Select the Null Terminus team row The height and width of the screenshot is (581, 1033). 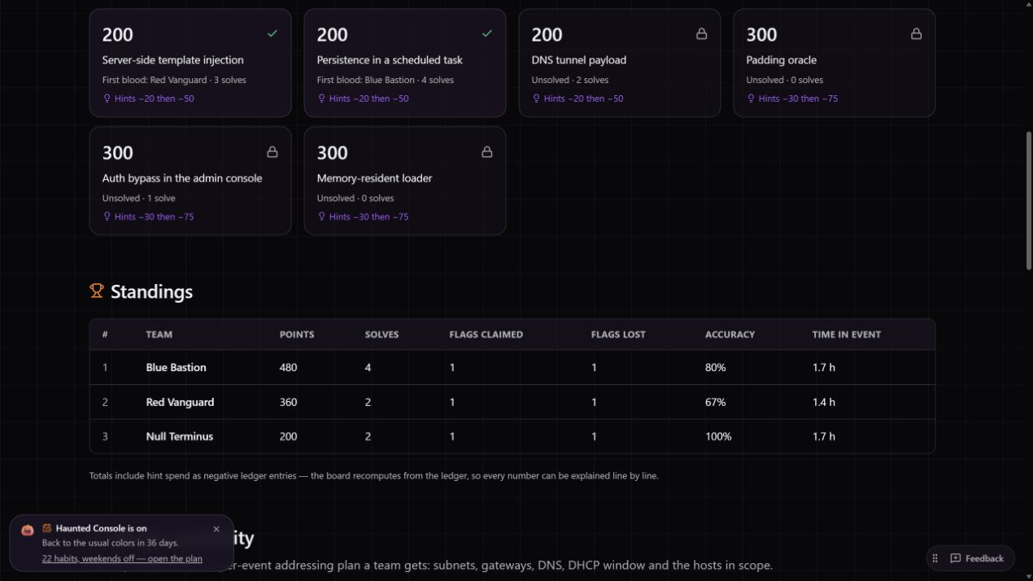pos(512,436)
